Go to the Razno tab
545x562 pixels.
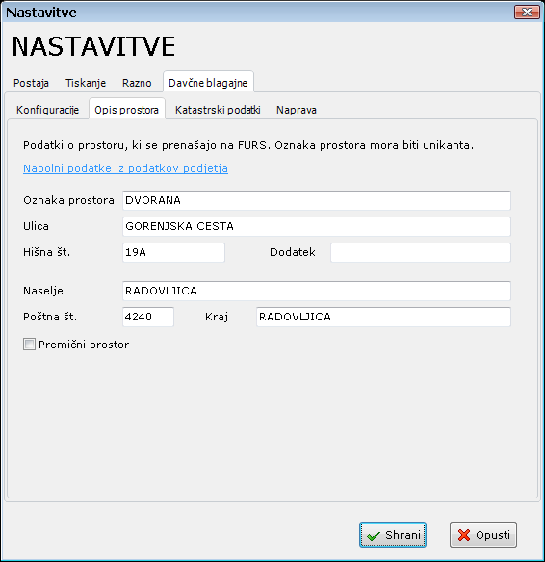[x=137, y=83]
